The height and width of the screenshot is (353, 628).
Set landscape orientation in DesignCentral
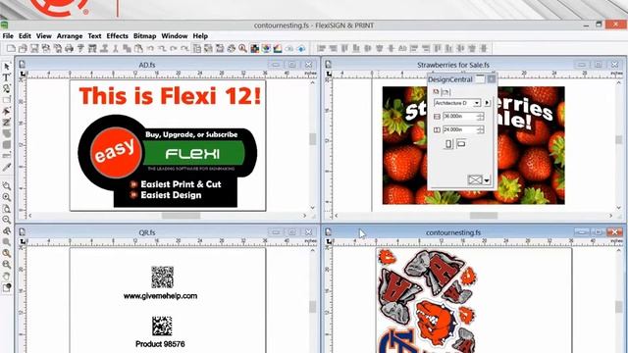click(x=461, y=143)
